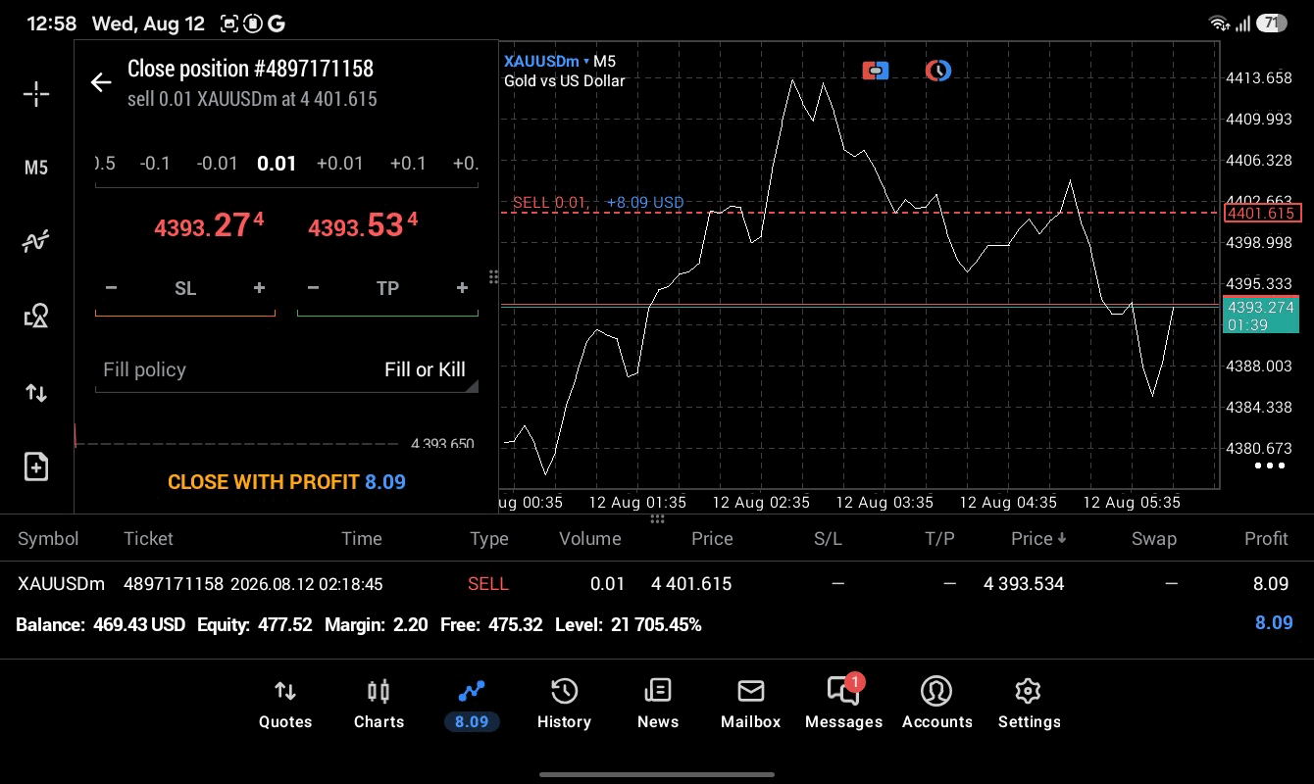Open the new order document icon
The height and width of the screenshot is (784, 1314).
click(x=36, y=466)
